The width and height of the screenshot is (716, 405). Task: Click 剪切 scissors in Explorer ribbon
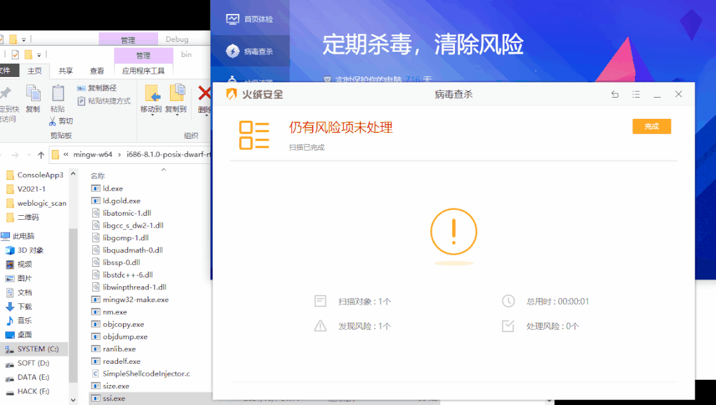coord(60,121)
